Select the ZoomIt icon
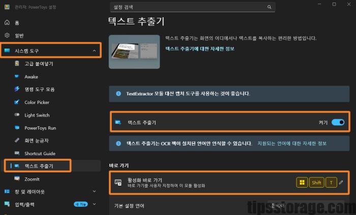This screenshot has height=215, width=356. pos(17,178)
